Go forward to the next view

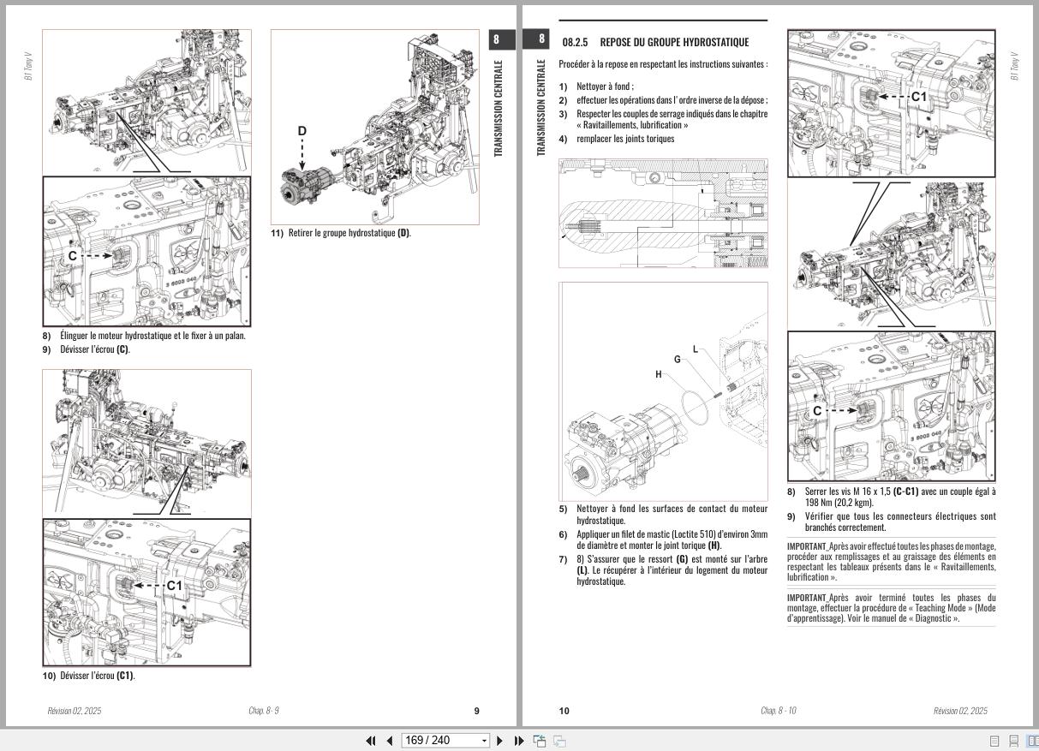(x=558, y=740)
